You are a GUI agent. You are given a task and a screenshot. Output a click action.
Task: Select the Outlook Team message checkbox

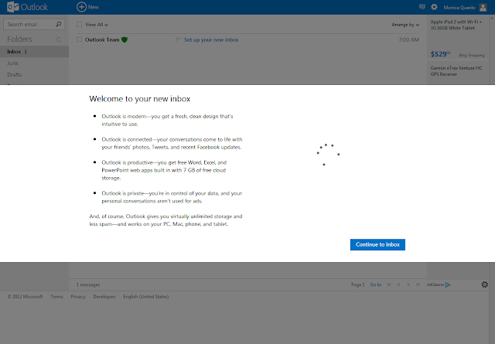point(79,39)
